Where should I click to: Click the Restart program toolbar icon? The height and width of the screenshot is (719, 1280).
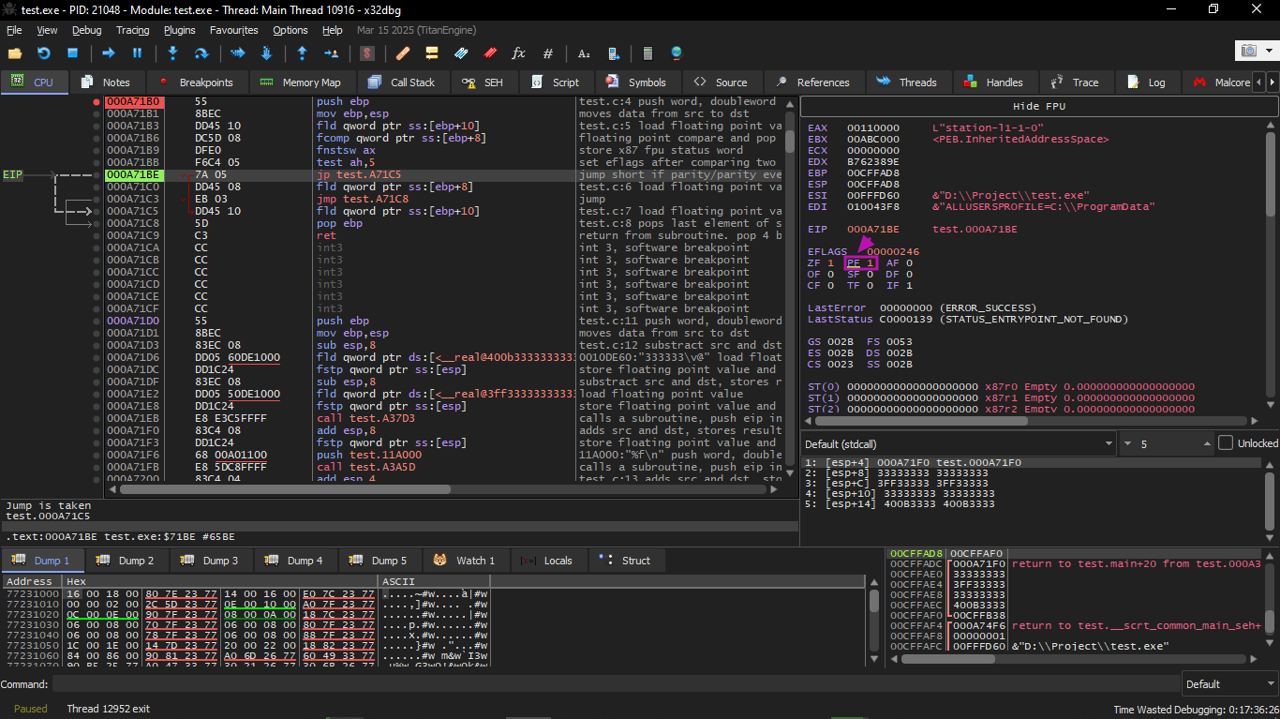point(43,53)
